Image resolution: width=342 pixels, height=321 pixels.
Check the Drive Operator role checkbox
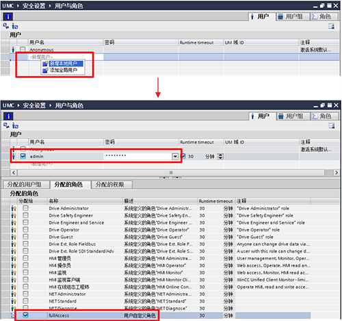click(25, 229)
